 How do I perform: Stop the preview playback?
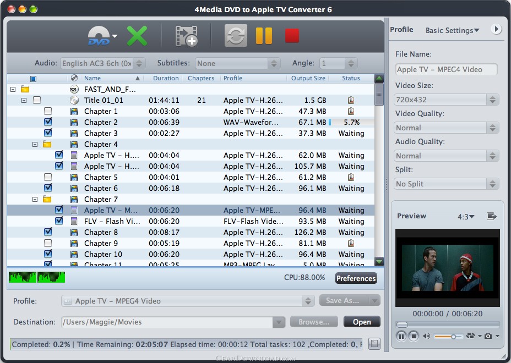[x=414, y=336]
